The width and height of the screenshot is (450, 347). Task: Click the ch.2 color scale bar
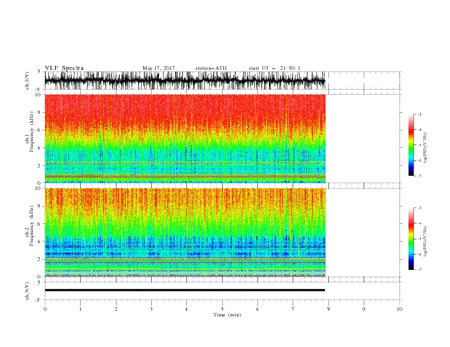coord(411,239)
